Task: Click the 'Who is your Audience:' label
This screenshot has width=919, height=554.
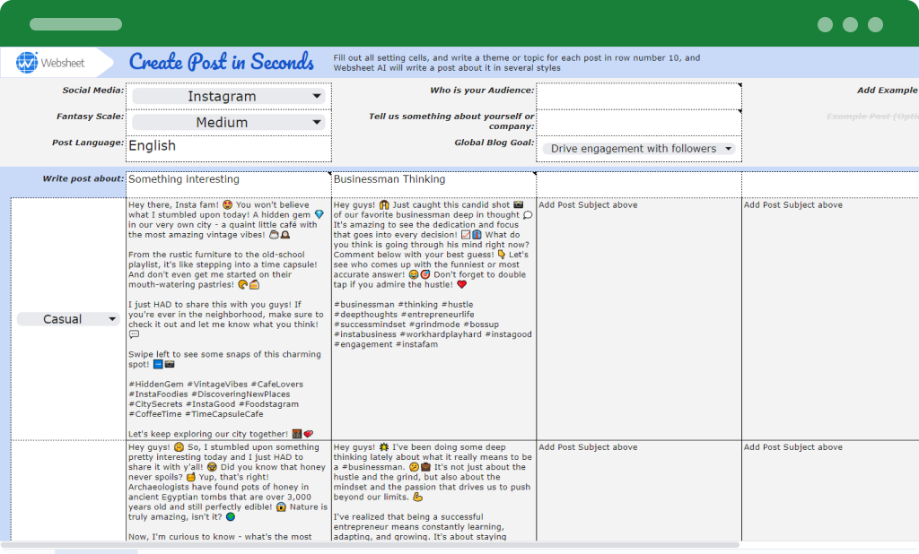Action: [482, 91]
